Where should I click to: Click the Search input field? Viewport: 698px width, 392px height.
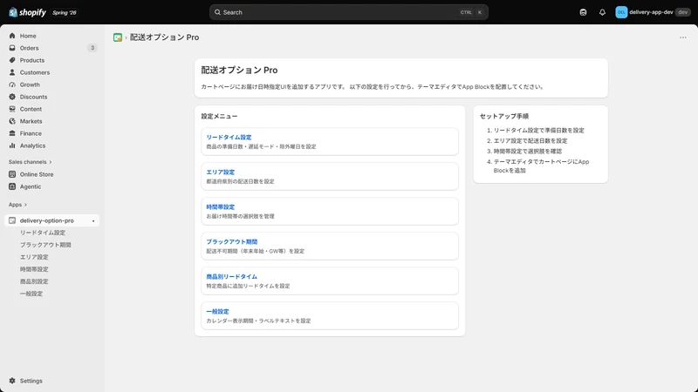[x=348, y=12]
